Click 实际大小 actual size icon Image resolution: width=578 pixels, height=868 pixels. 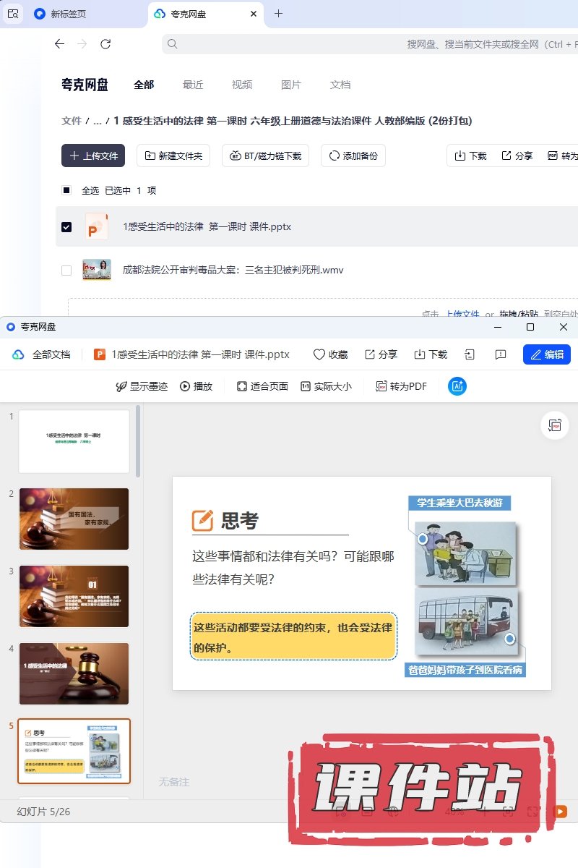tap(306, 386)
